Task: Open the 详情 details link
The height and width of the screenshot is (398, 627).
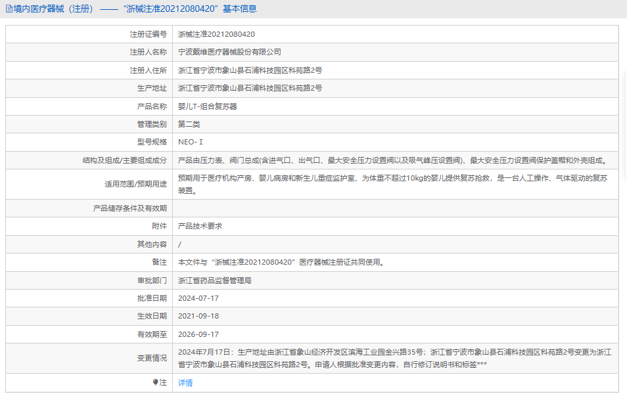Action: pyautogui.click(x=185, y=383)
